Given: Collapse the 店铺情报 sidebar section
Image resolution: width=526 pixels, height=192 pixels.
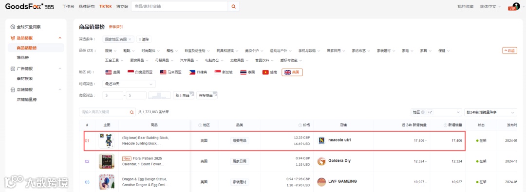Looking at the screenshot, I should click(x=60, y=90).
